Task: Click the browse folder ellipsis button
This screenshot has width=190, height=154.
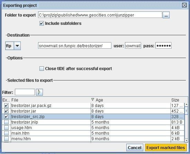Action: 166,15
